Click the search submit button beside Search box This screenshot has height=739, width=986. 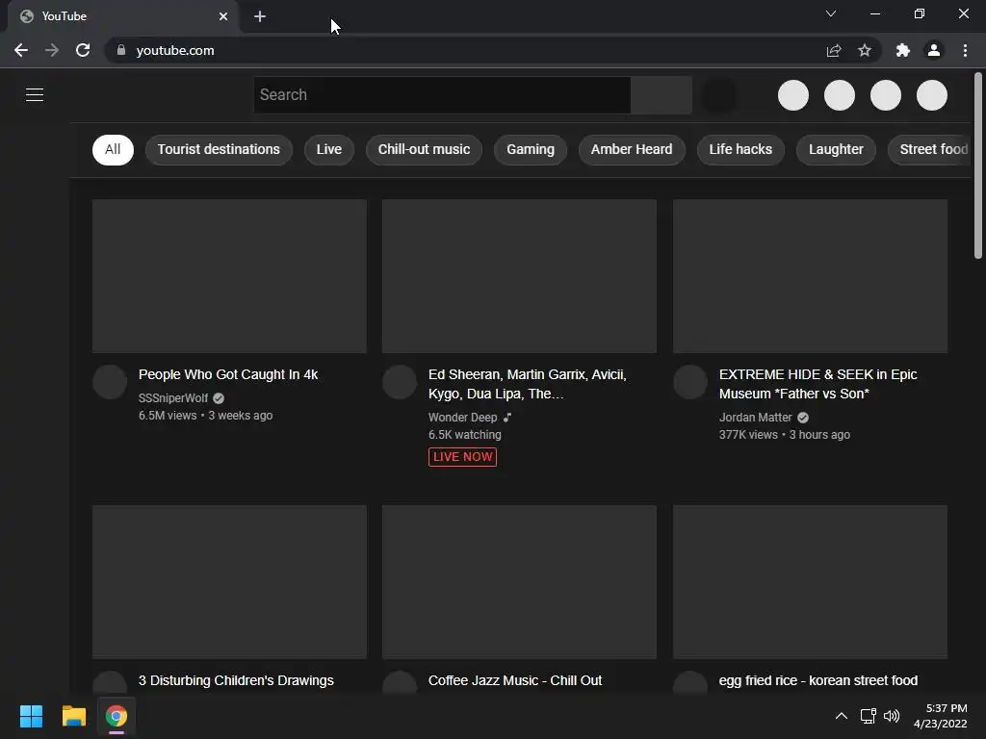(x=662, y=95)
